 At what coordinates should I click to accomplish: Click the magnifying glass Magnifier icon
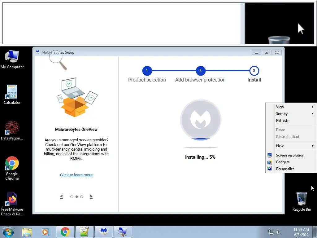[58, 60]
